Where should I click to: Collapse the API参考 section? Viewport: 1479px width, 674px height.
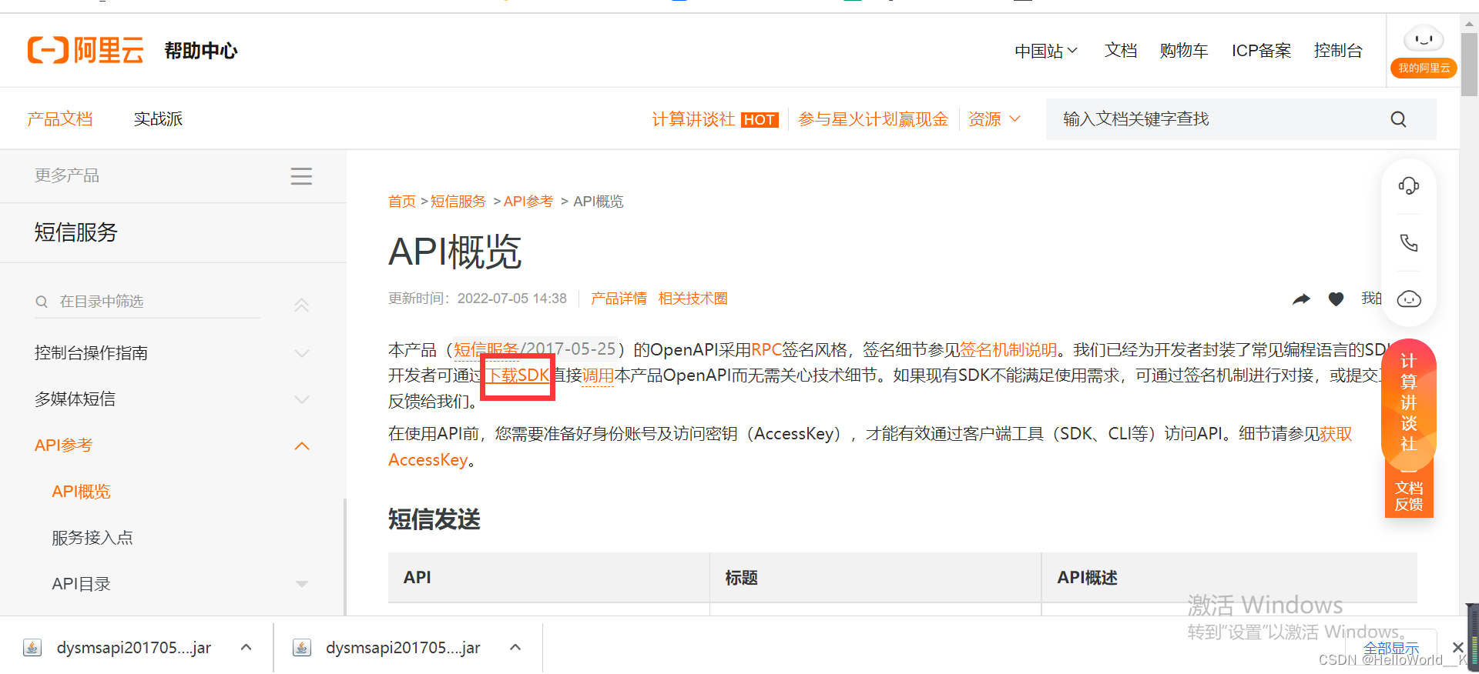point(302,445)
